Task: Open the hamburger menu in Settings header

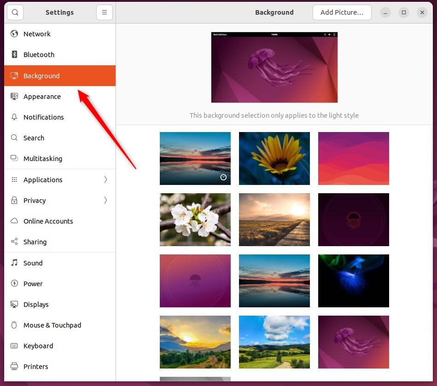Action: tap(105, 12)
